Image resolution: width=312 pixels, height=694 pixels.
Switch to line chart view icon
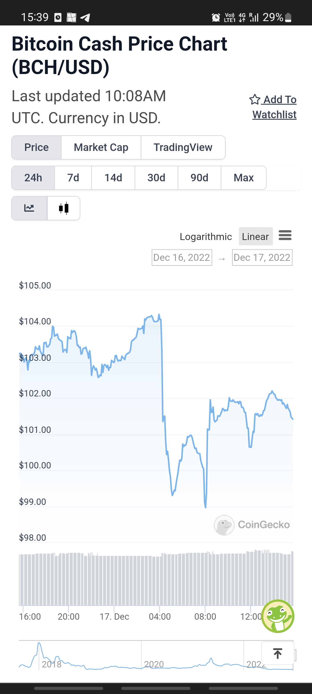coord(29,208)
